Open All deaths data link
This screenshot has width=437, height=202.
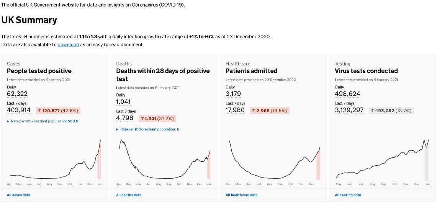click(x=129, y=195)
